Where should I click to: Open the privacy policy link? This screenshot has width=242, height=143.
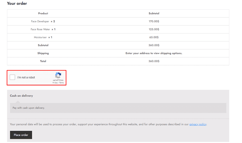pos(198,124)
